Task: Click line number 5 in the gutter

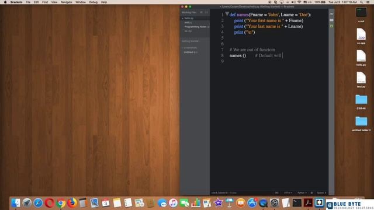Action: 222,38
